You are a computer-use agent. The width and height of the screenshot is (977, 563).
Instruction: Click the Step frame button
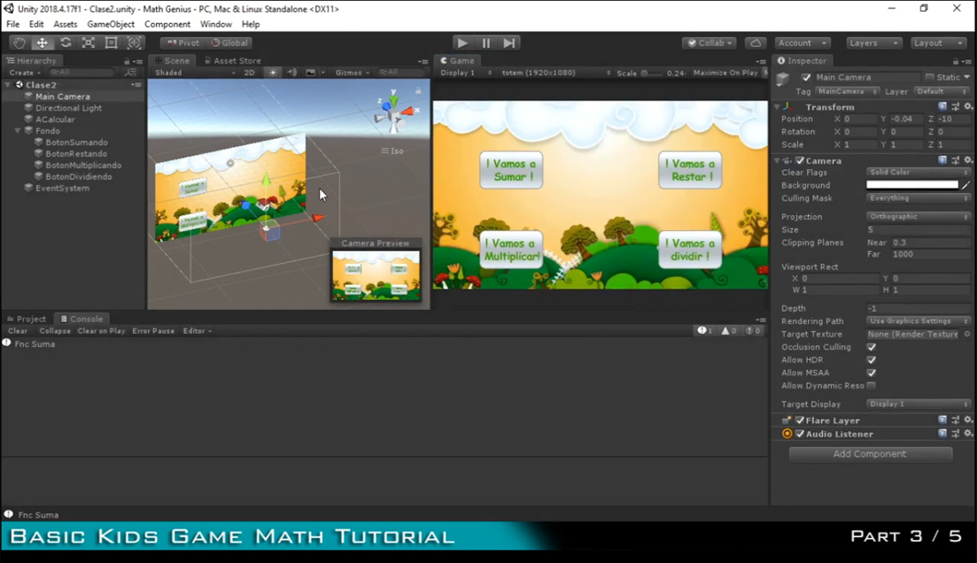tap(509, 42)
